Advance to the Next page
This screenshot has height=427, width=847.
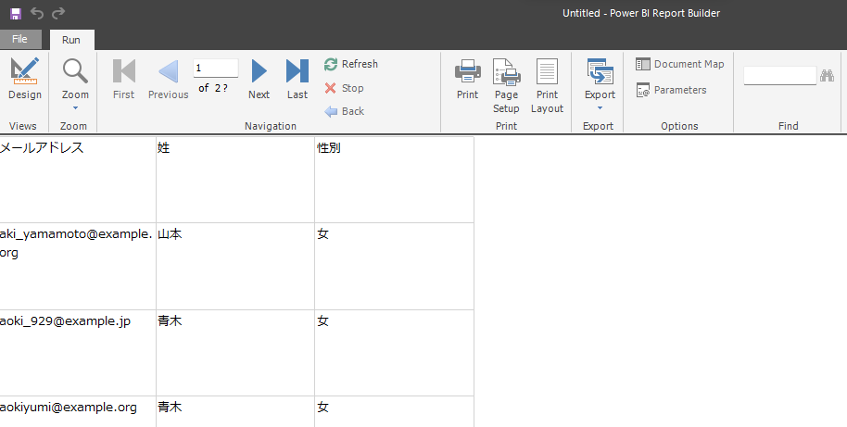[x=259, y=79]
